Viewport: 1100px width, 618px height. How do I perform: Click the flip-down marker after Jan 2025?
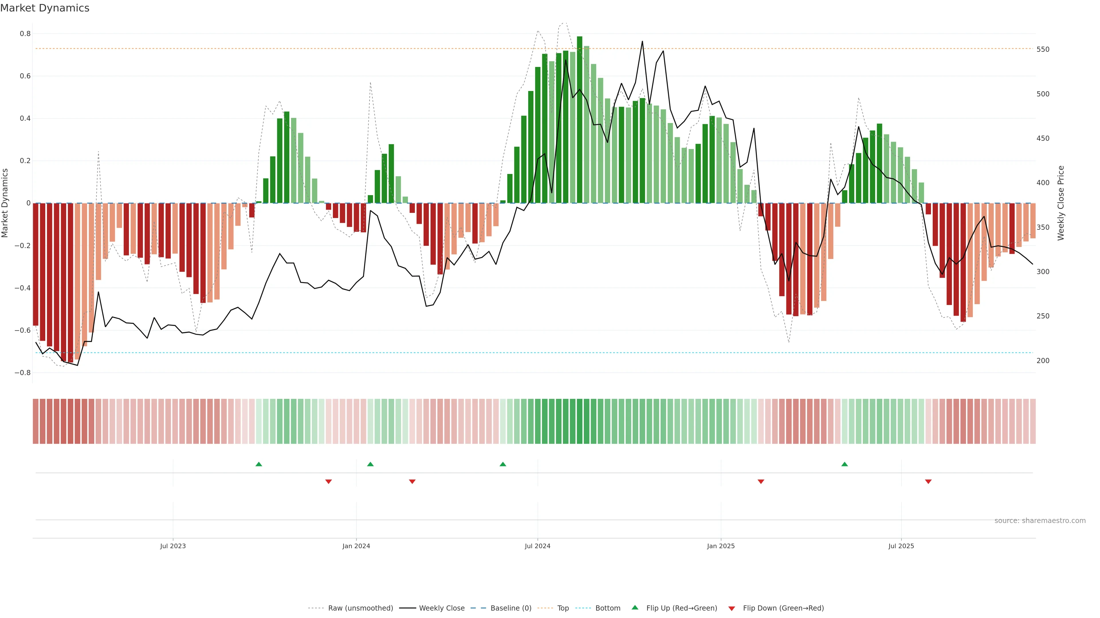pyautogui.click(x=761, y=482)
